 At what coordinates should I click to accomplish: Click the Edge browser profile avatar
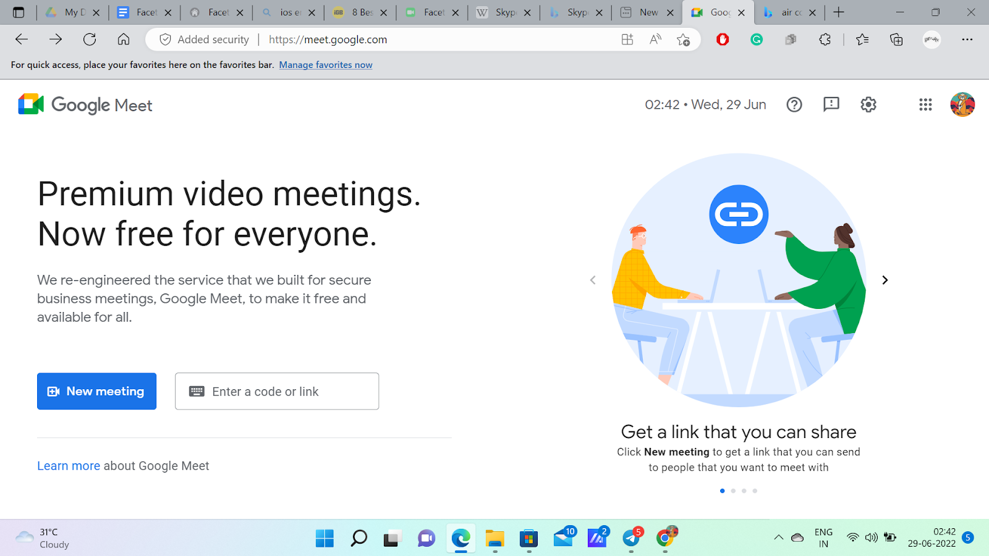coord(932,40)
